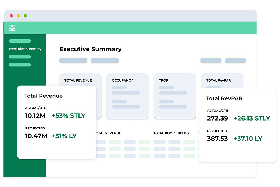Click the green maximize window dot
280x187 pixels.
[26, 16]
